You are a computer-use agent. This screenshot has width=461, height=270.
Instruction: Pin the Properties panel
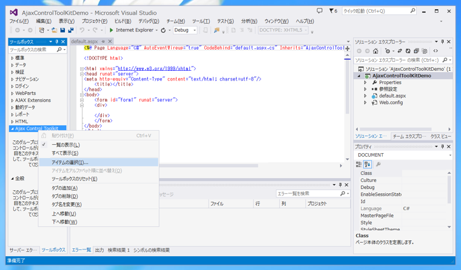tap(442, 147)
